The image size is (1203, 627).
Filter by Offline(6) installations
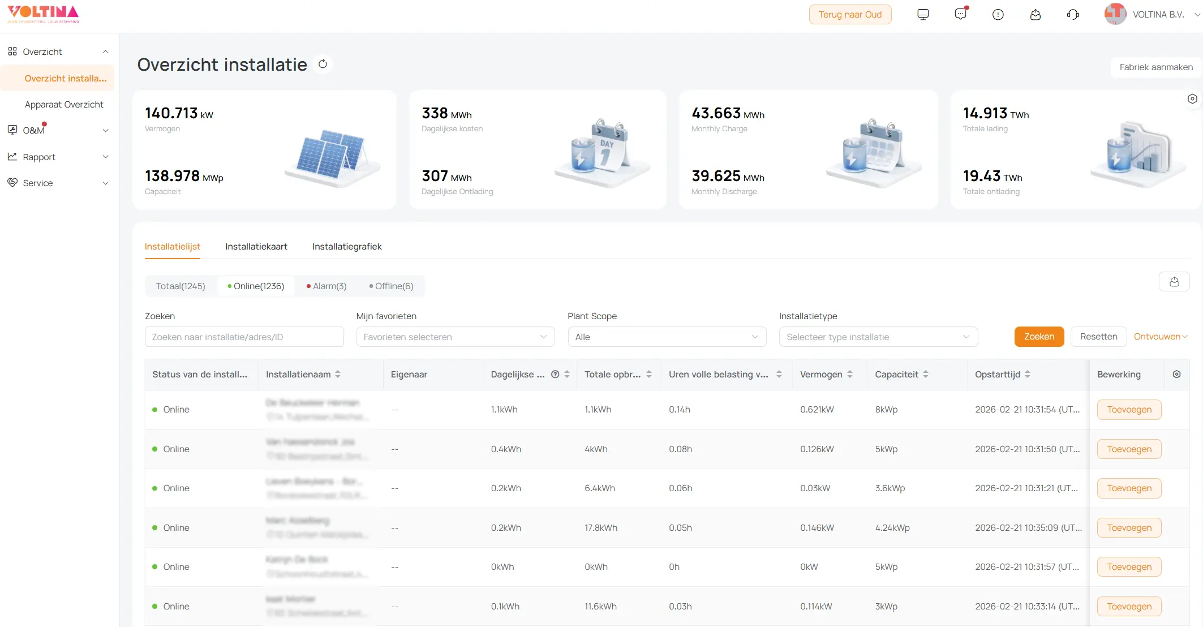(391, 286)
